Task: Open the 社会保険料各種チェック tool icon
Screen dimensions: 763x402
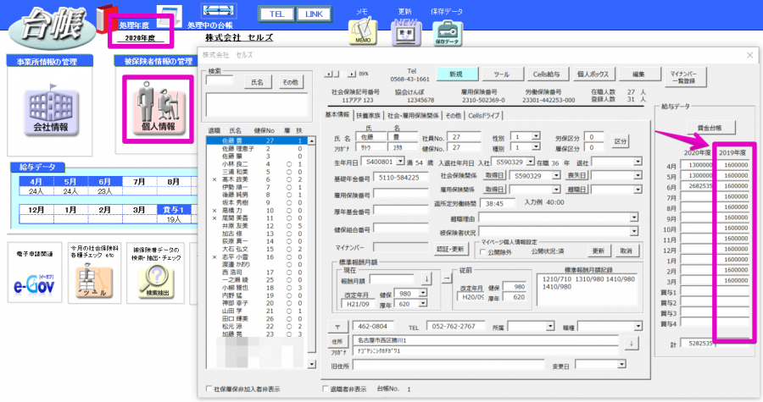Action: coord(94,281)
